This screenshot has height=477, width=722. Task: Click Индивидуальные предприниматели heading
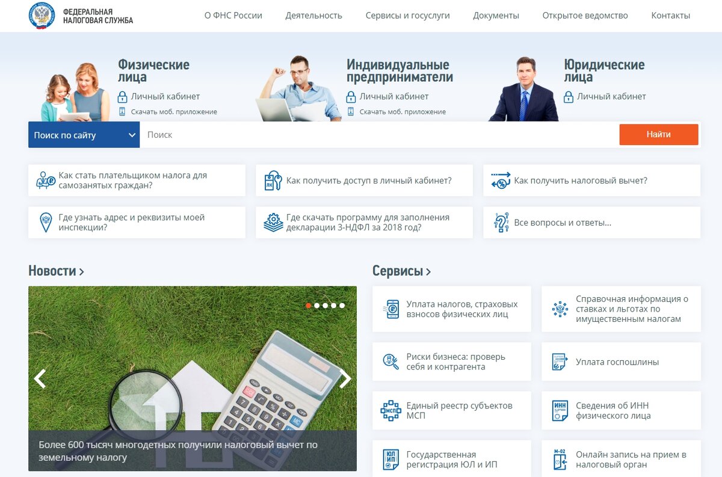pos(400,70)
